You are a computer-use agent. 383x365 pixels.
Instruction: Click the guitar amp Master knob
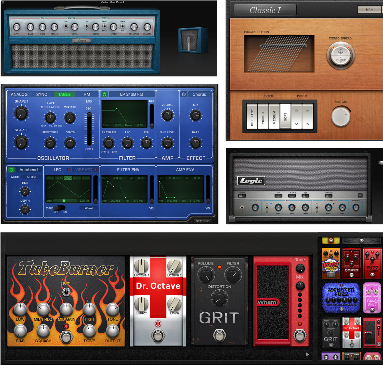tap(147, 27)
